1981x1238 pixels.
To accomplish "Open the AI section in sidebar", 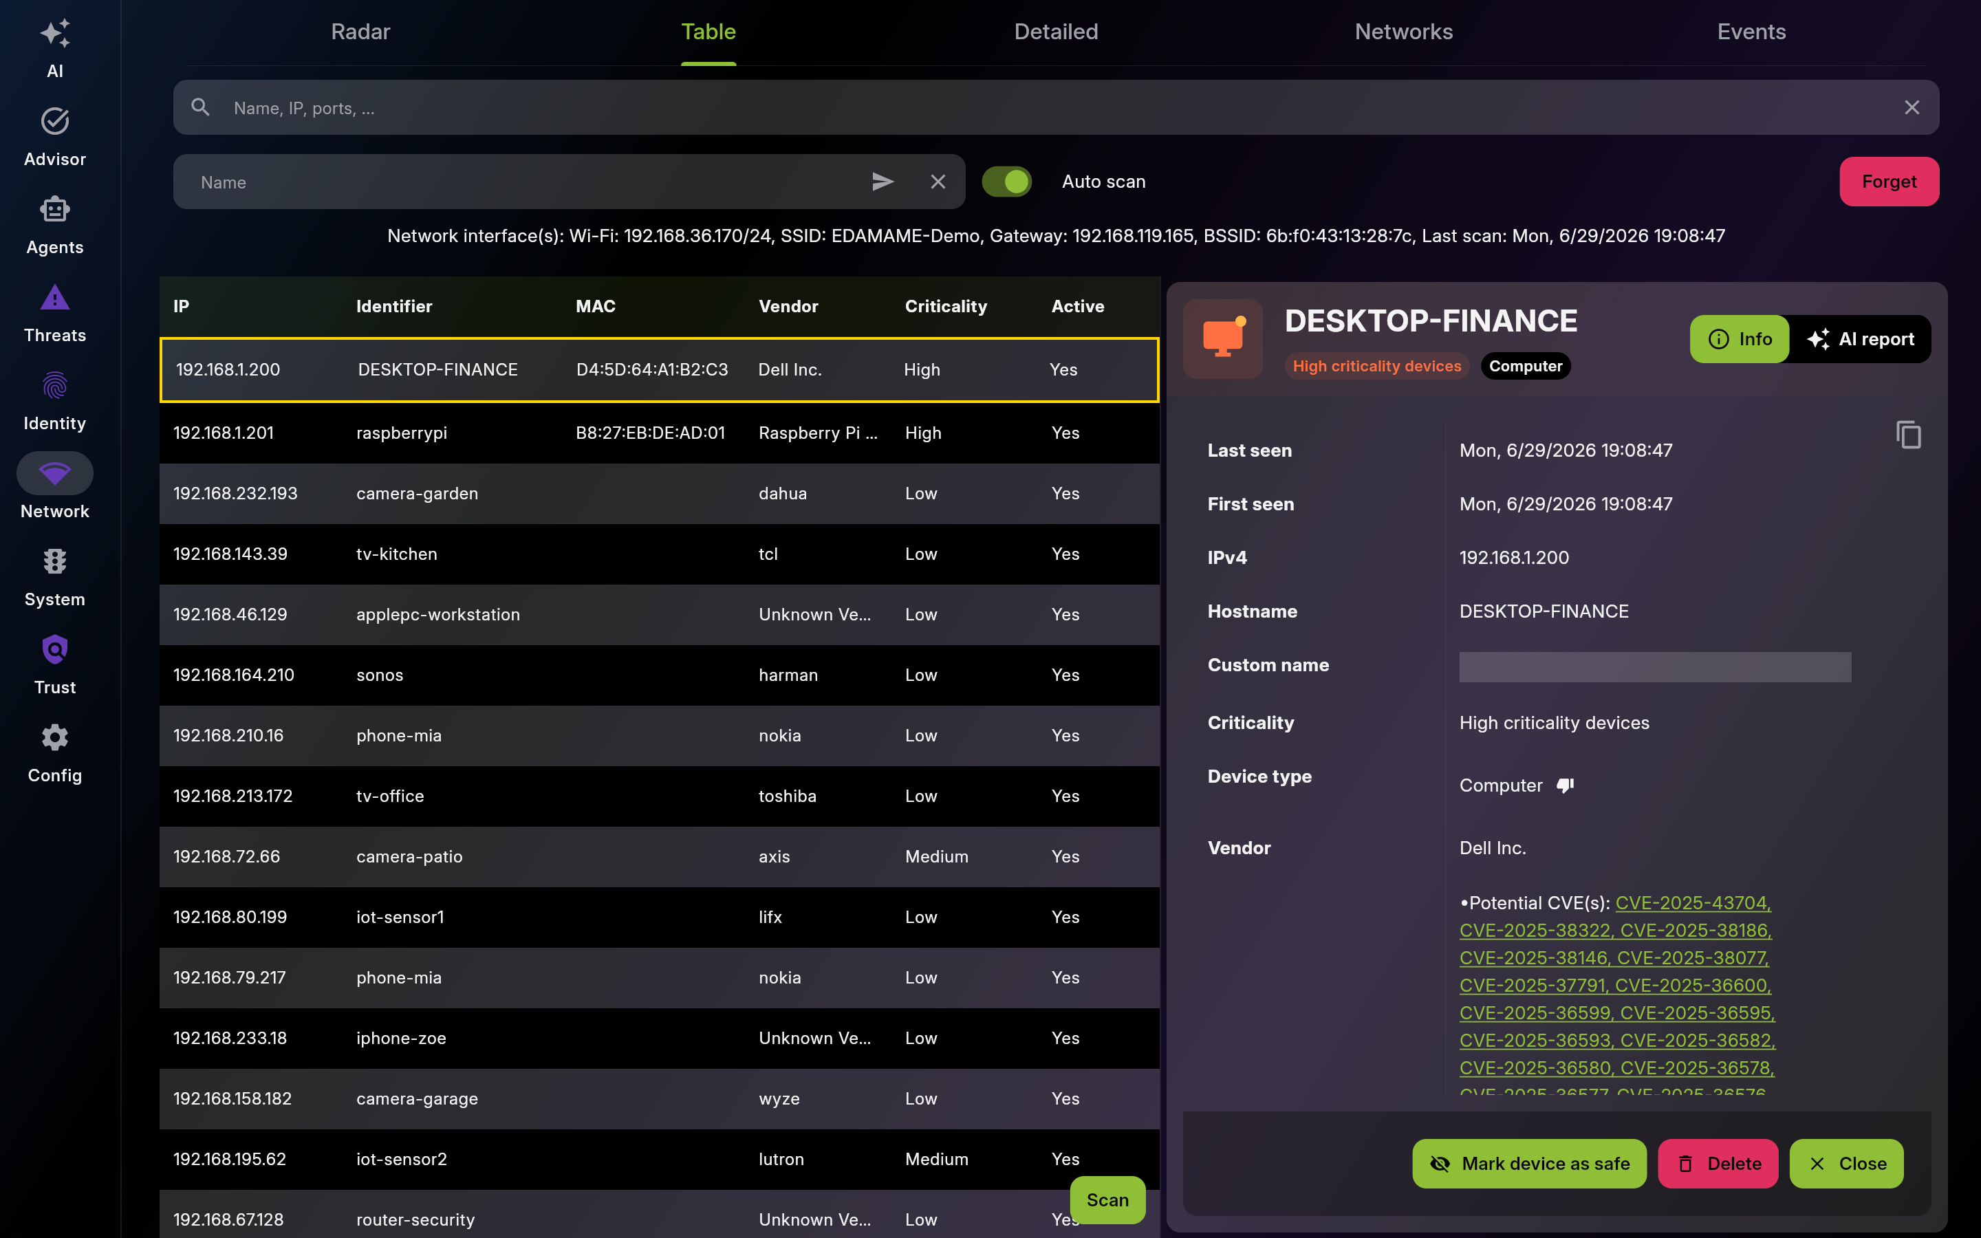I will [x=55, y=47].
